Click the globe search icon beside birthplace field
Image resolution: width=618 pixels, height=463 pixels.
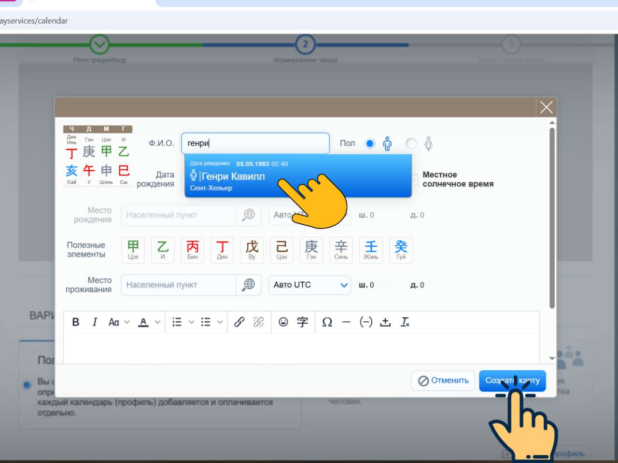248,215
